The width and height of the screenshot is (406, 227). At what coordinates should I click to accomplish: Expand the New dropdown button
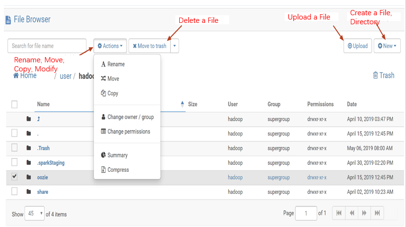pos(387,46)
